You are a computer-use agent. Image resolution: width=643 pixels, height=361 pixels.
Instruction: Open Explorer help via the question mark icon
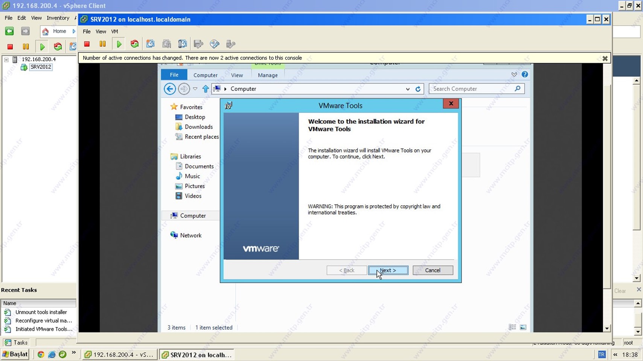[x=525, y=74]
